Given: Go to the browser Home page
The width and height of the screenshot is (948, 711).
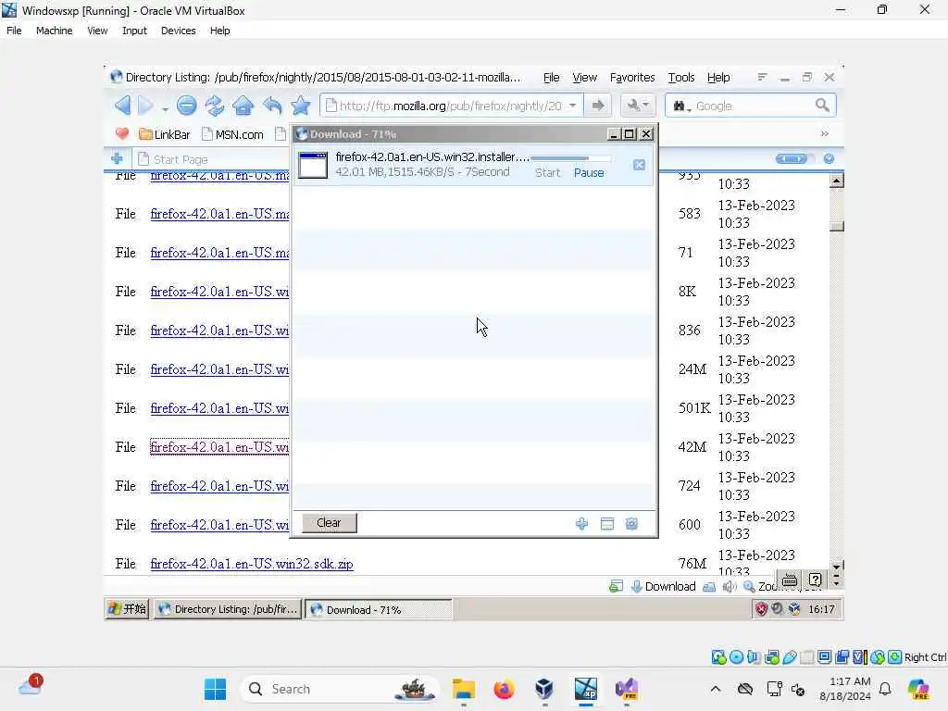Looking at the screenshot, I should [x=243, y=106].
